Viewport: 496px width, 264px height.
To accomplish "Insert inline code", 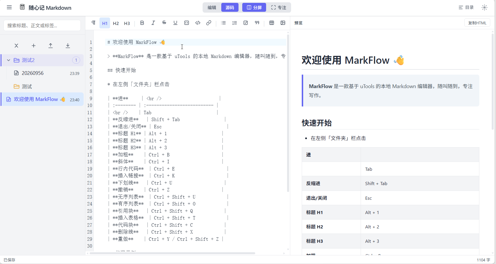I will (x=198, y=23).
